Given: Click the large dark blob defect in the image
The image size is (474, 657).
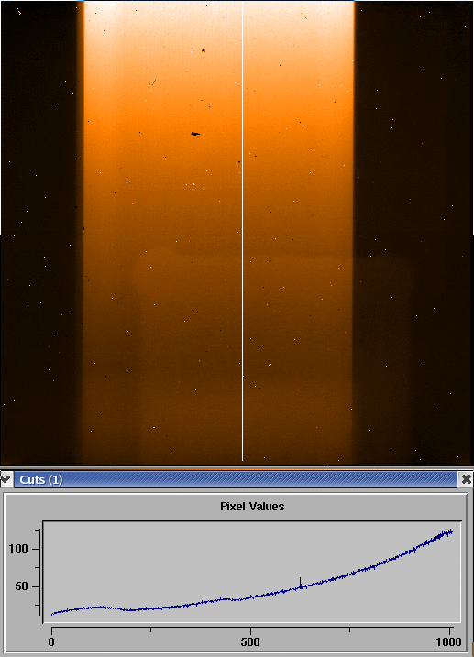Looking at the screenshot, I should (x=195, y=134).
